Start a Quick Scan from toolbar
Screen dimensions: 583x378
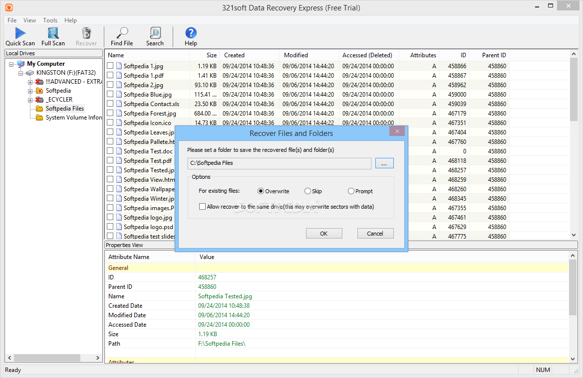[x=20, y=37]
